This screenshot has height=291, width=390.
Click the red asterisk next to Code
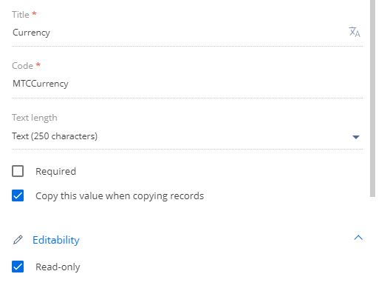tap(38, 64)
